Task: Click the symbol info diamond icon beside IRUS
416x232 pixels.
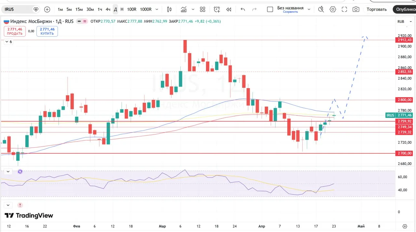Action: pyautogui.click(x=36, y=9)
